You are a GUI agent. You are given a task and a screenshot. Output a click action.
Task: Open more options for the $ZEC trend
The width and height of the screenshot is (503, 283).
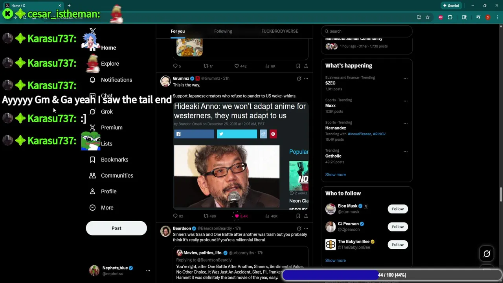406,79
